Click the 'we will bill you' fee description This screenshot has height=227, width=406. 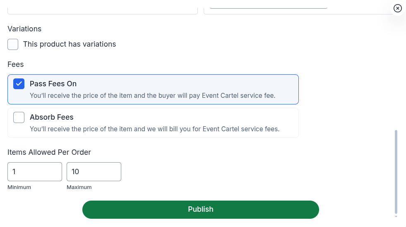point(155,129)
